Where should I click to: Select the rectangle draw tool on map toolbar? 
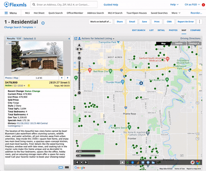(143, 162)
